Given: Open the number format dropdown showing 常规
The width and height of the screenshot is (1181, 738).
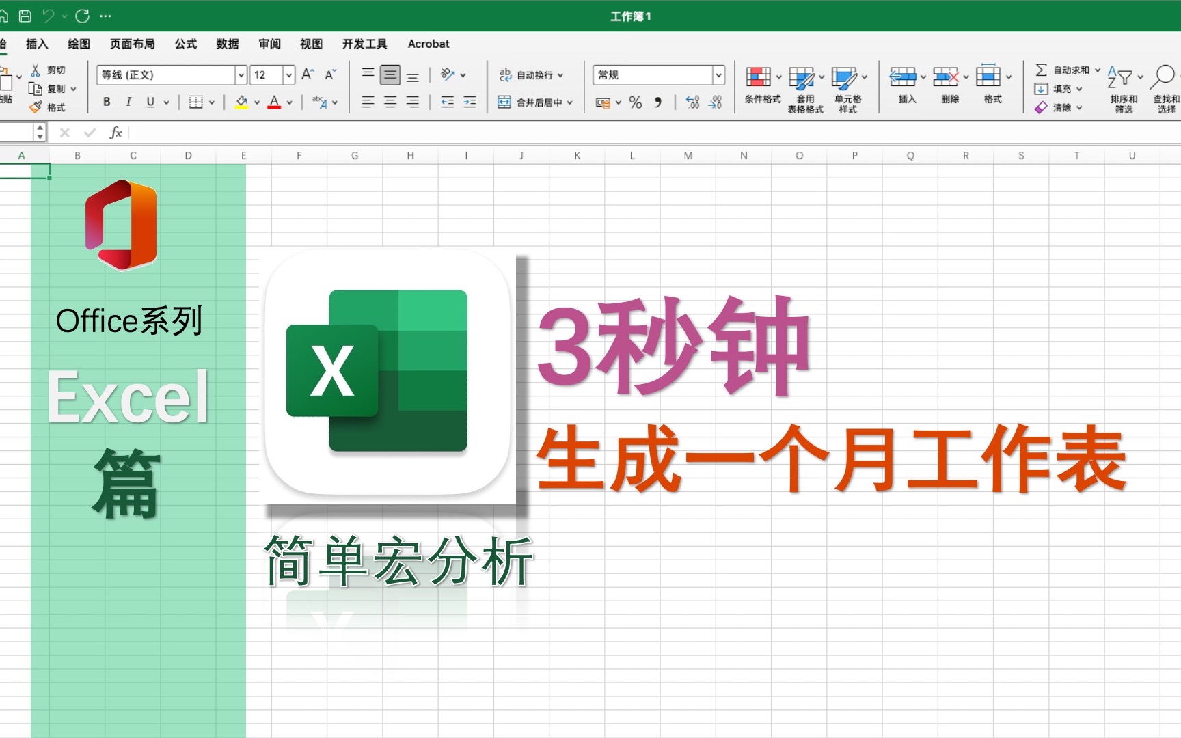Looking at the screenshot, I should coord(719,75).
